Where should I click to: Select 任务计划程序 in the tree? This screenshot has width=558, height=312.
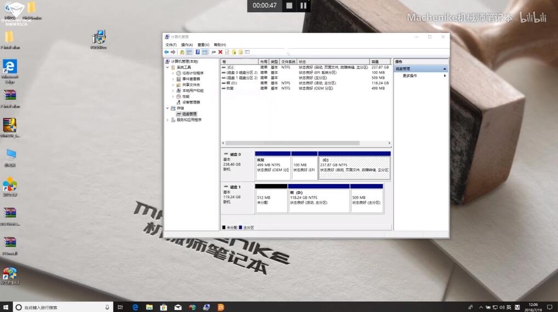[x=193, y=73]
